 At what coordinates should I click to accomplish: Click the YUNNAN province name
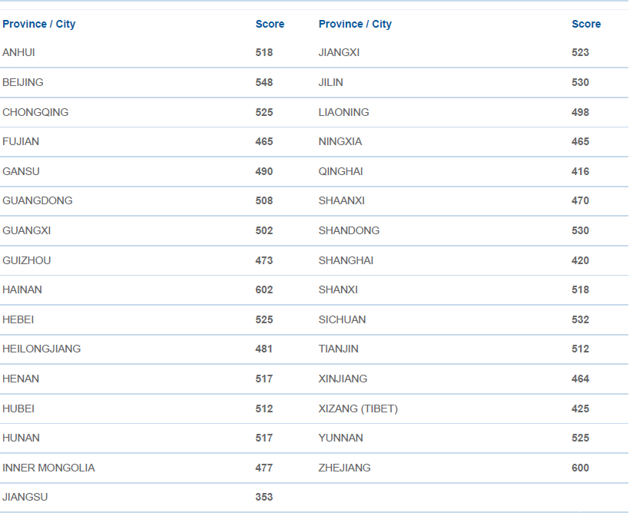point(341,438)
